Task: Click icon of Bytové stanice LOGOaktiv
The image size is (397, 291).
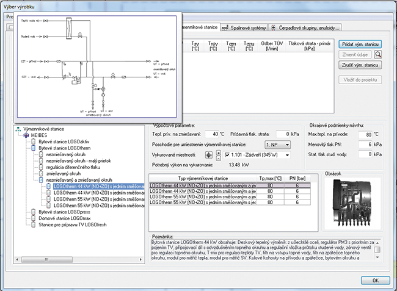Action: pyautogui.click(x=33, y=142)
